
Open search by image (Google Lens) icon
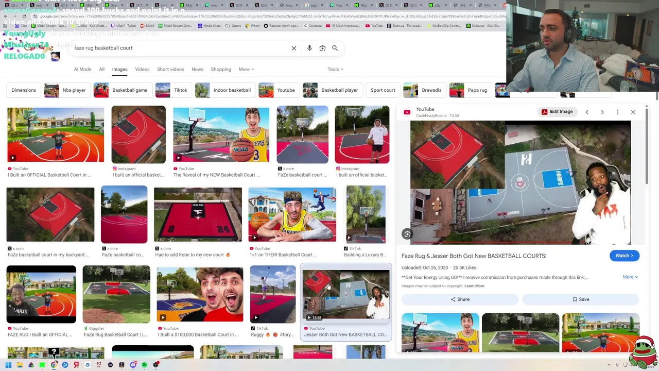click(x=322, y=48)
